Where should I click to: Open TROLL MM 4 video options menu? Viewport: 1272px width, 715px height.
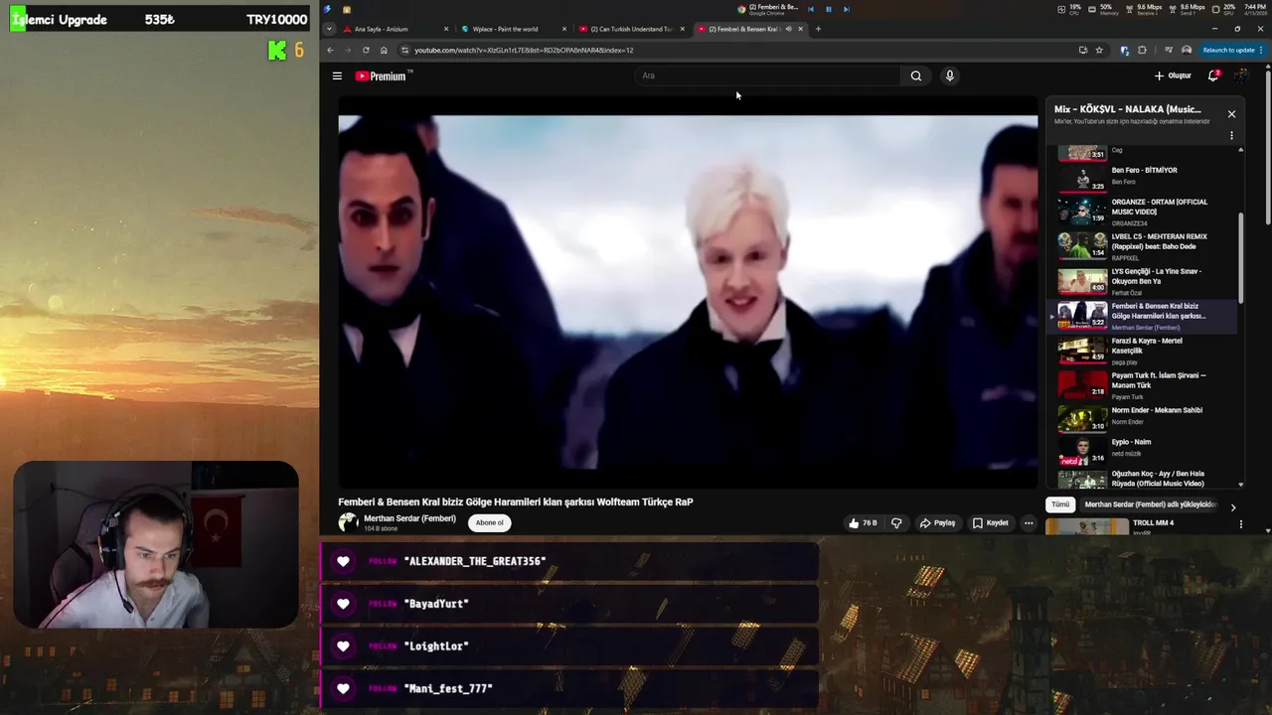click(1240, 524)
